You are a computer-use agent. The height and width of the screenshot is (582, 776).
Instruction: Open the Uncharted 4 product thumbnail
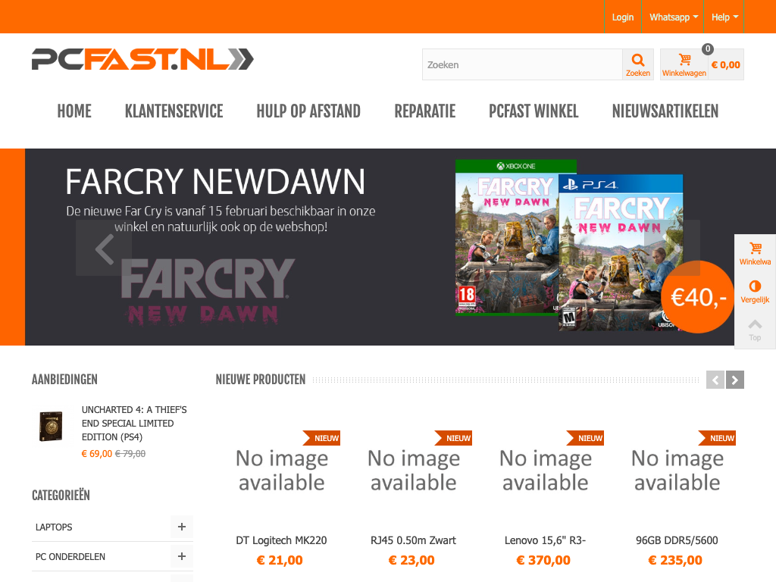click(51, 426)
